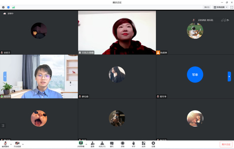Expand video options arrow beside camera
234x149 pixels.
(x=23, y=144)
